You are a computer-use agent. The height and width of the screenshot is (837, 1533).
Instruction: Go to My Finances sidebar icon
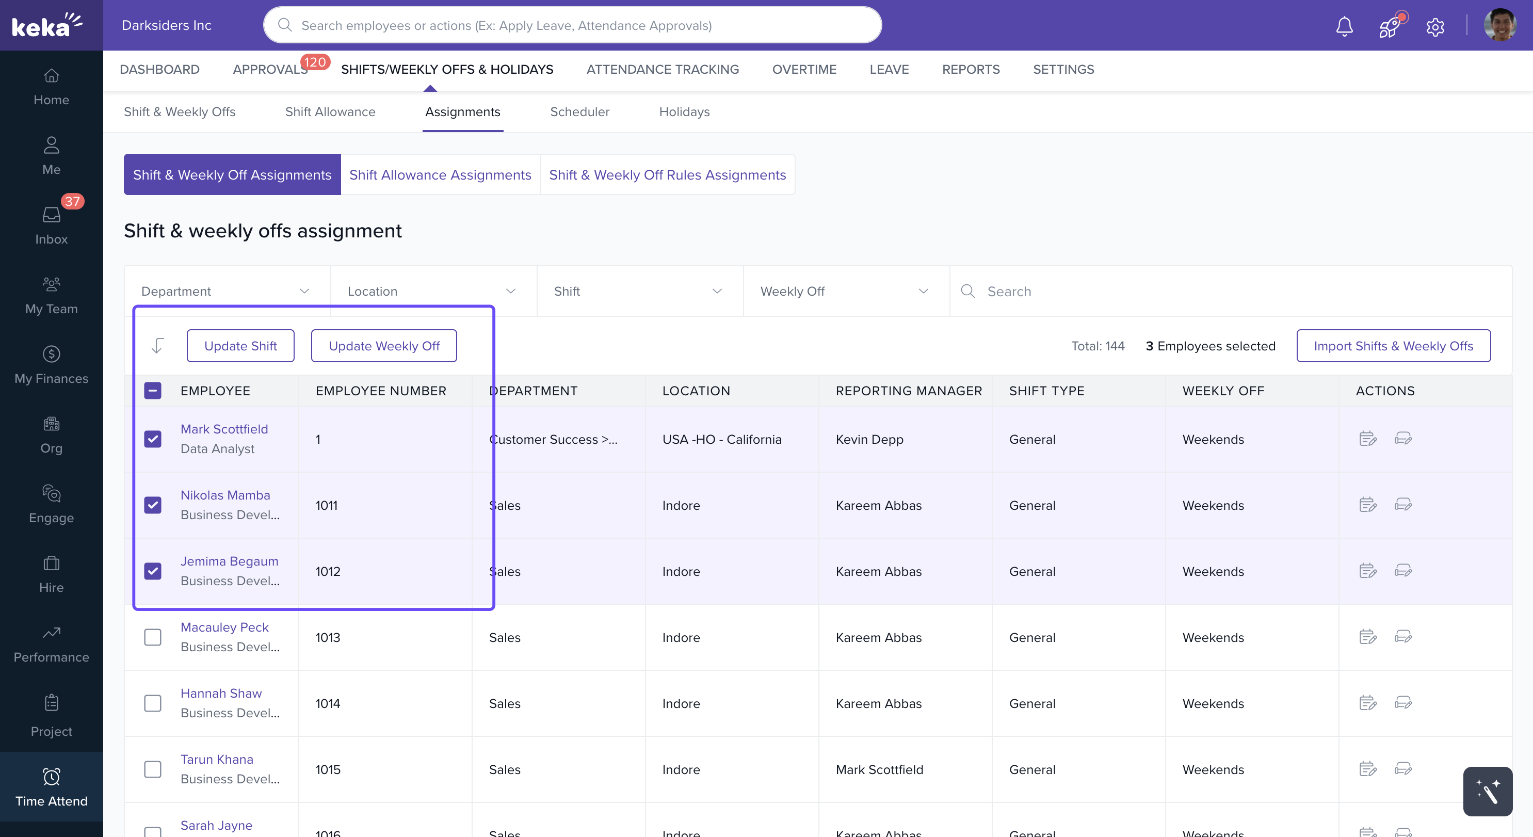coord(51,364)
